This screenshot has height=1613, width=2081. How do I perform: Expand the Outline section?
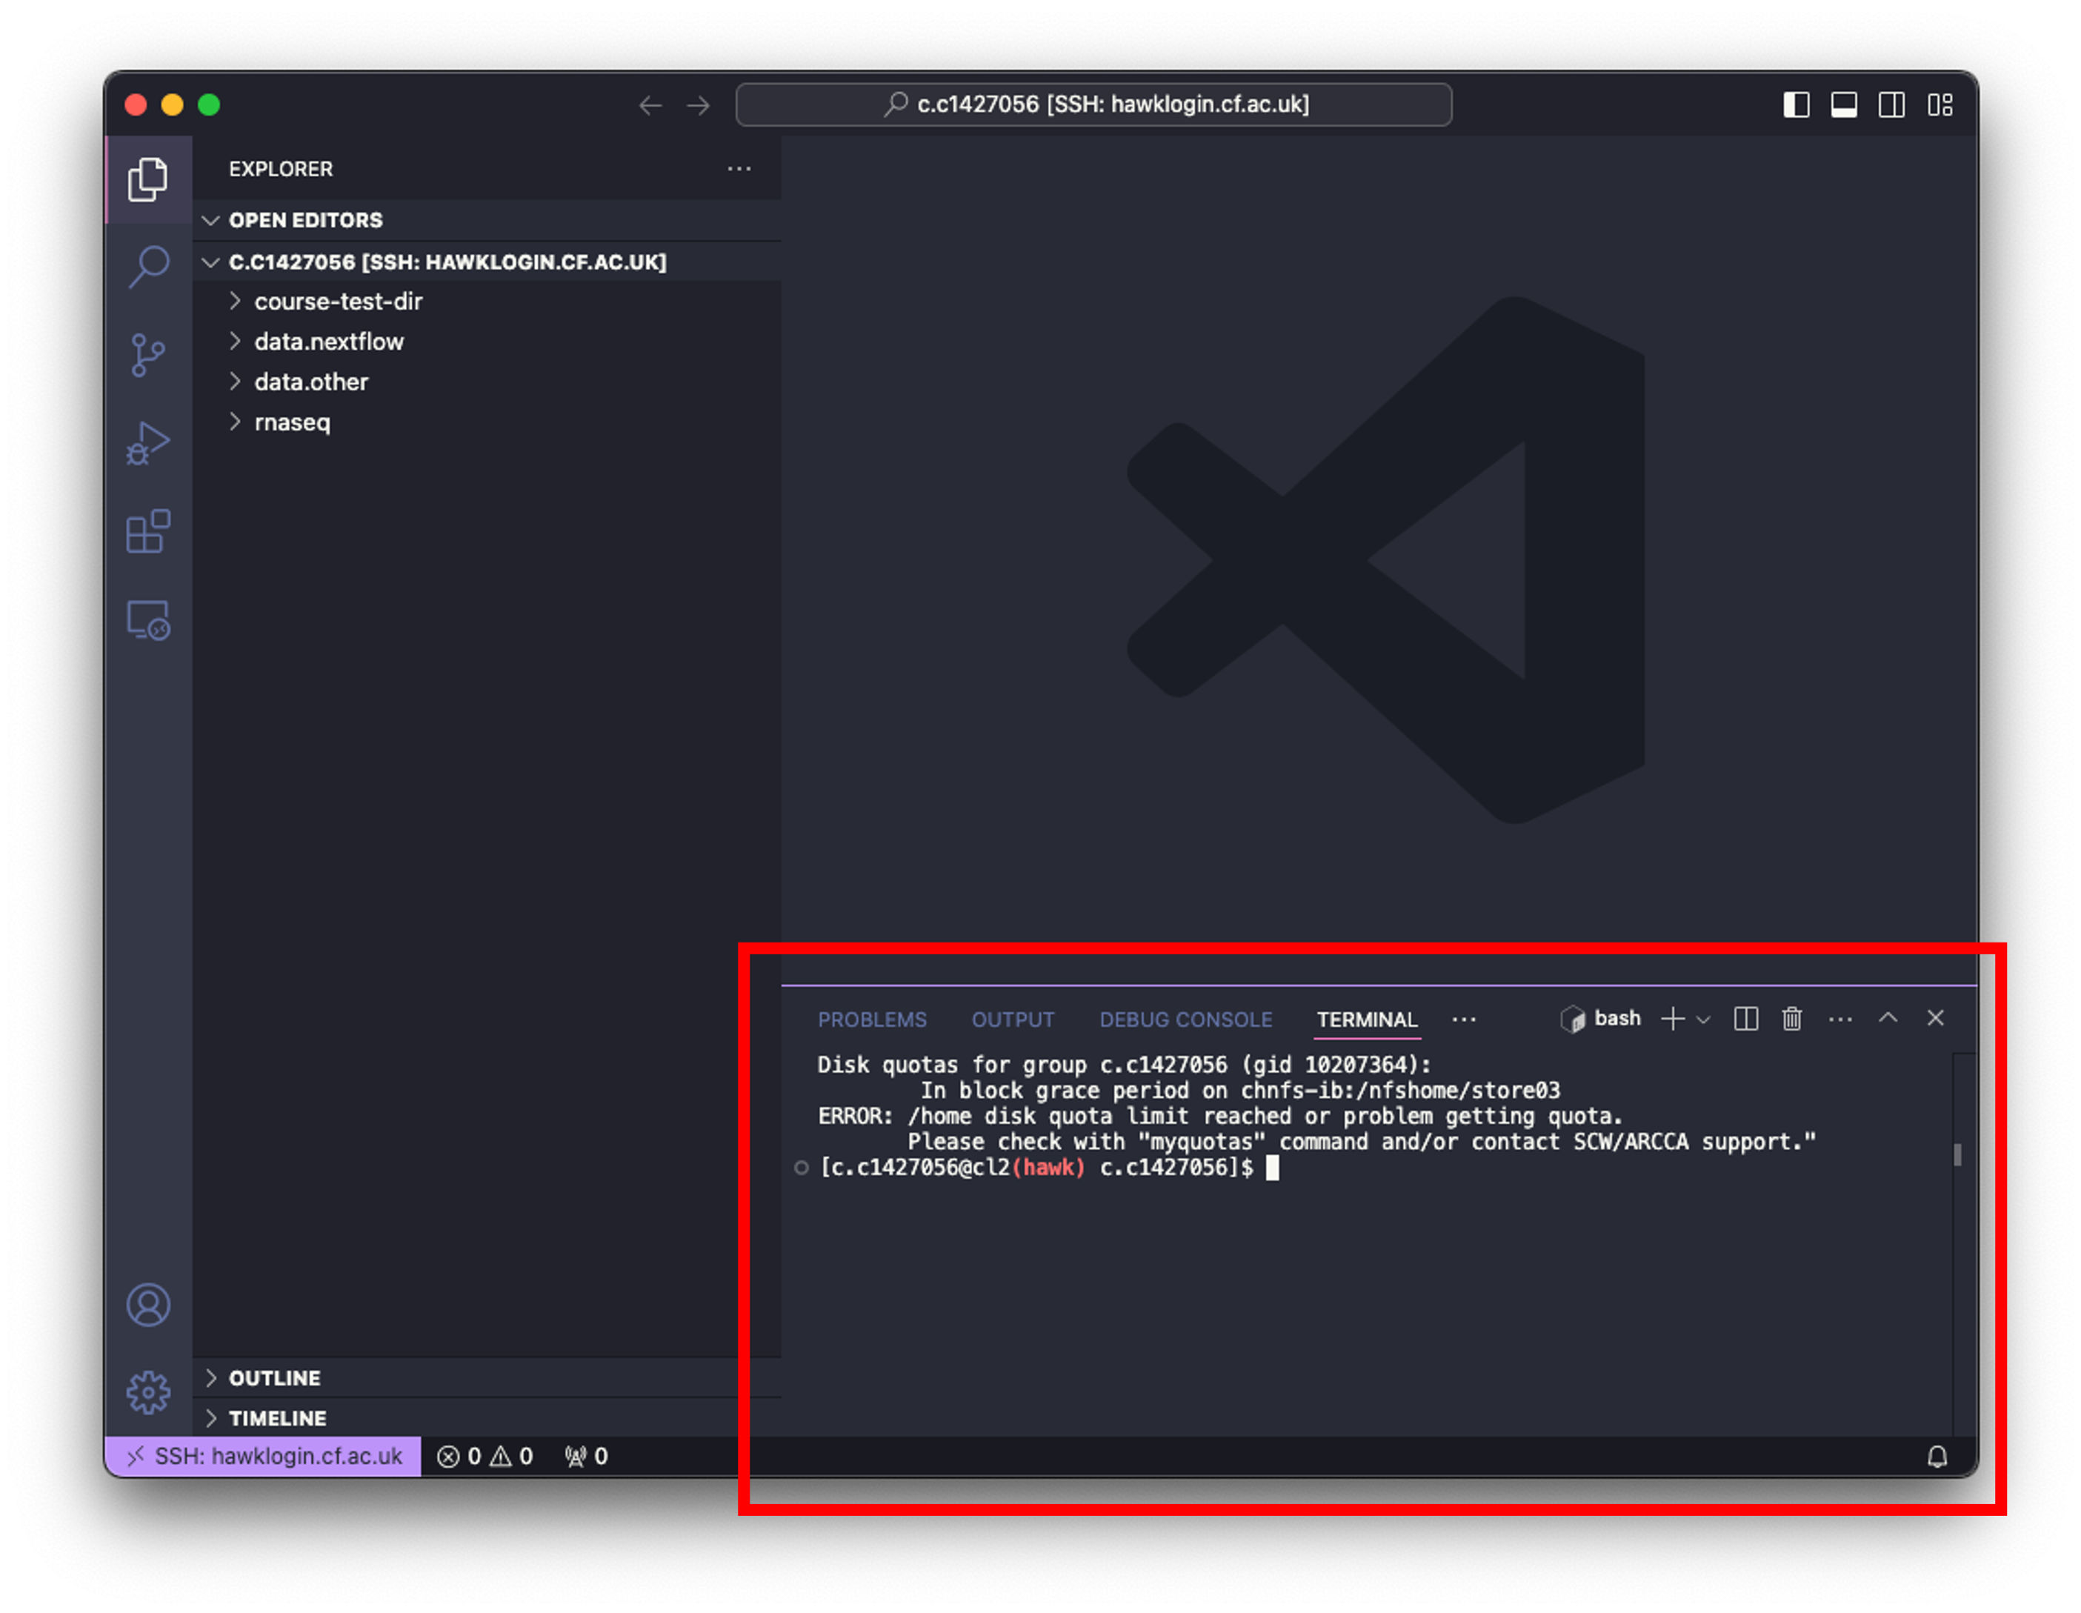[x=487, y=1377]
